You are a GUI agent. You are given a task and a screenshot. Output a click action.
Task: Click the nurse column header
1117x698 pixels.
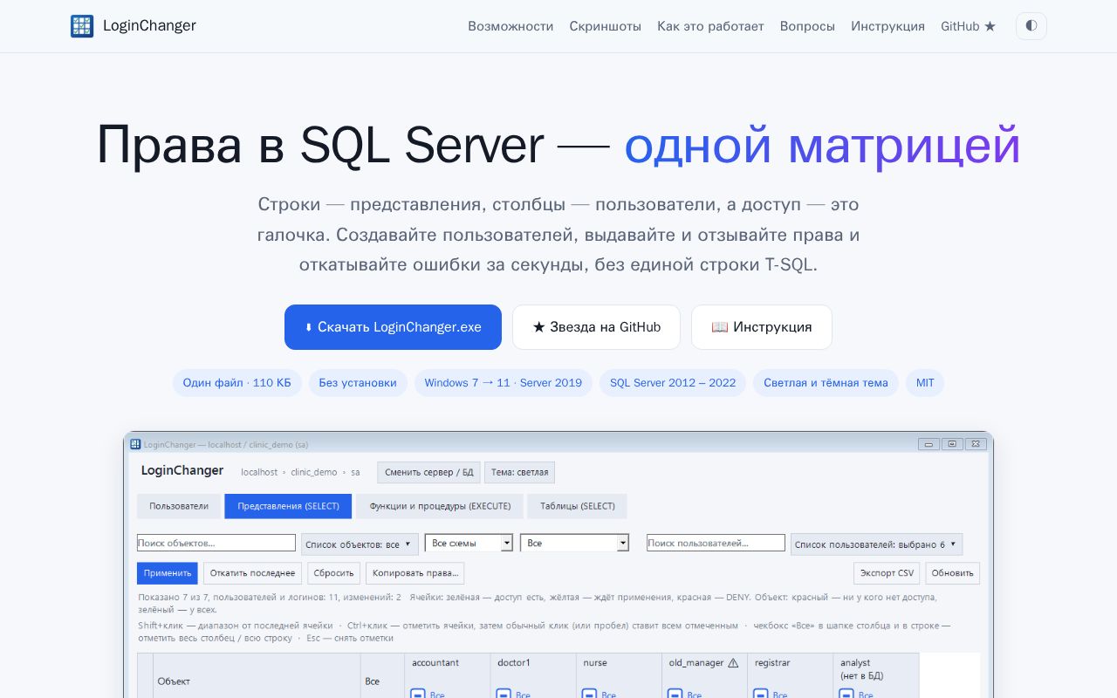point(594,663)
